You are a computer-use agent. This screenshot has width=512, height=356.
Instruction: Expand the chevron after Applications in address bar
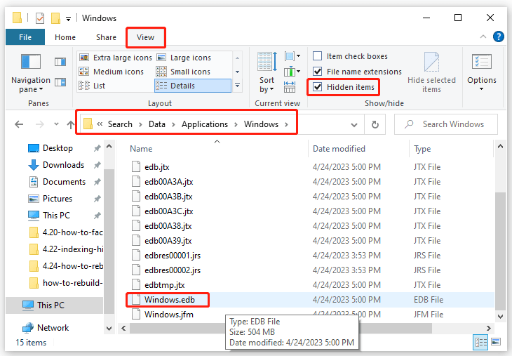click(236, 124)
